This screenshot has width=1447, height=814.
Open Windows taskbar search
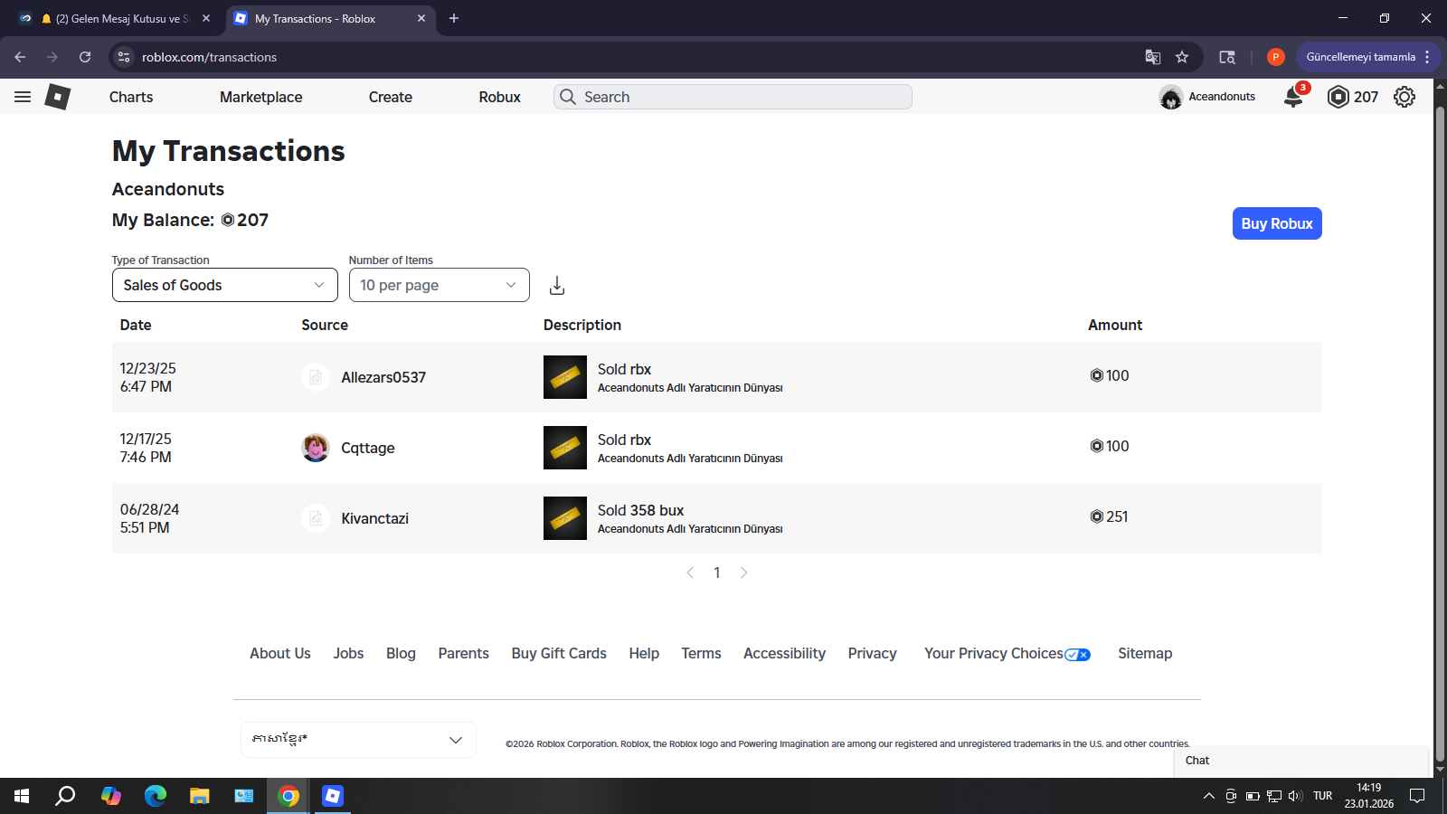coord(65,796)
